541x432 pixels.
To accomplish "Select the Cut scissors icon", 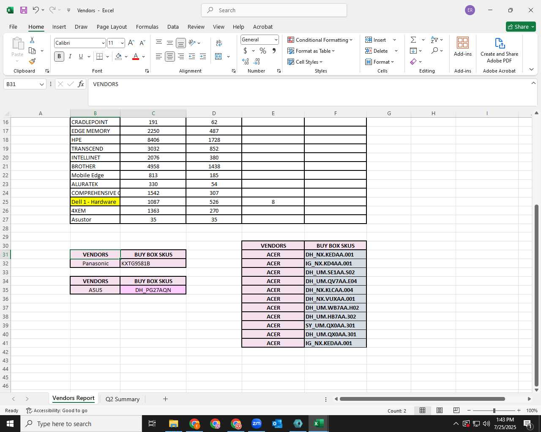I will (32, 40).
